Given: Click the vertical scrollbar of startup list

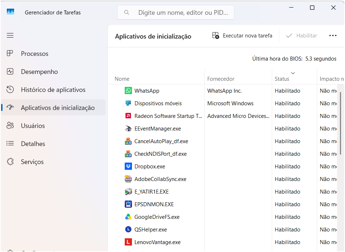Looking at the screenshot, I should coord(340,123).
